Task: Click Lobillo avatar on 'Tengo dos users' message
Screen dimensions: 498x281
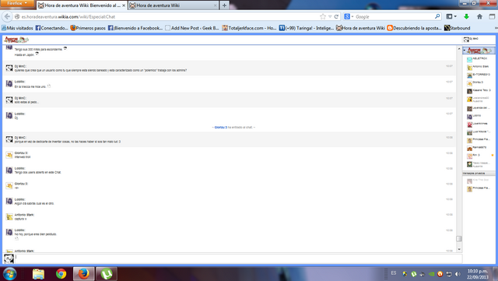Action: click(9, 170)
